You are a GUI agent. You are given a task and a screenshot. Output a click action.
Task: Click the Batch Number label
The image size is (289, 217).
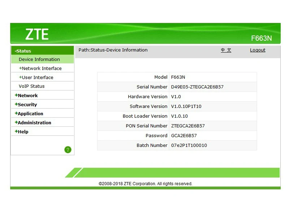(x=152, y=145)
